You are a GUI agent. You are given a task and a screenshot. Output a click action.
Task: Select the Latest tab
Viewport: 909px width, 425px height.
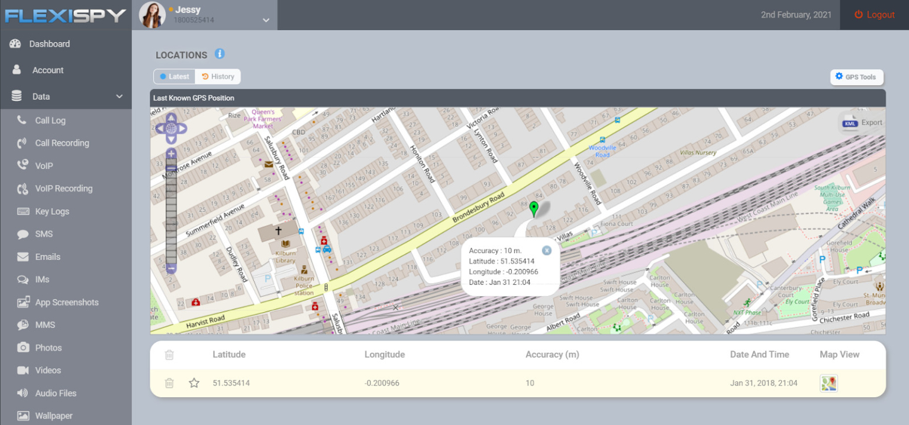pyautogui.click(x=174, y=76)
